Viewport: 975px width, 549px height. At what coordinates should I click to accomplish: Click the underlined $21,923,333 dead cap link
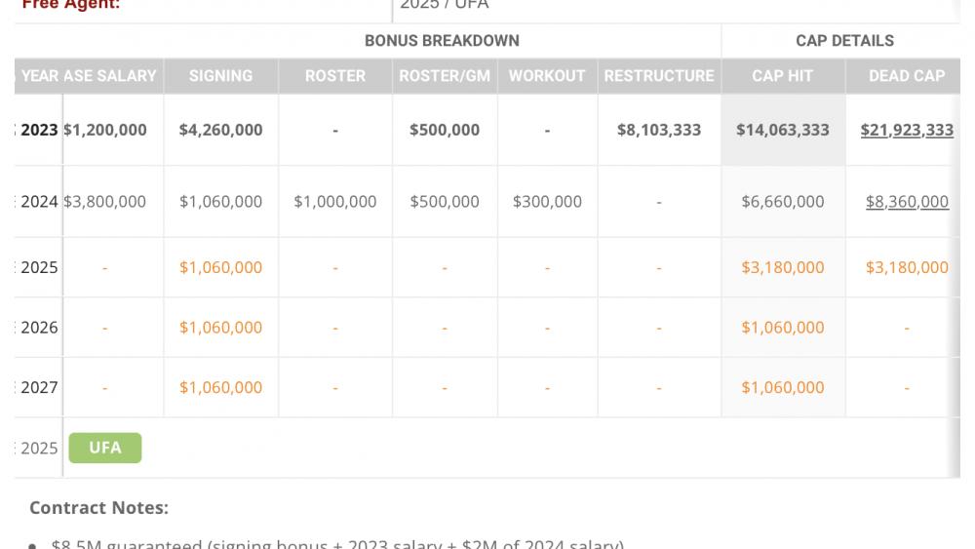coord(907,130)
